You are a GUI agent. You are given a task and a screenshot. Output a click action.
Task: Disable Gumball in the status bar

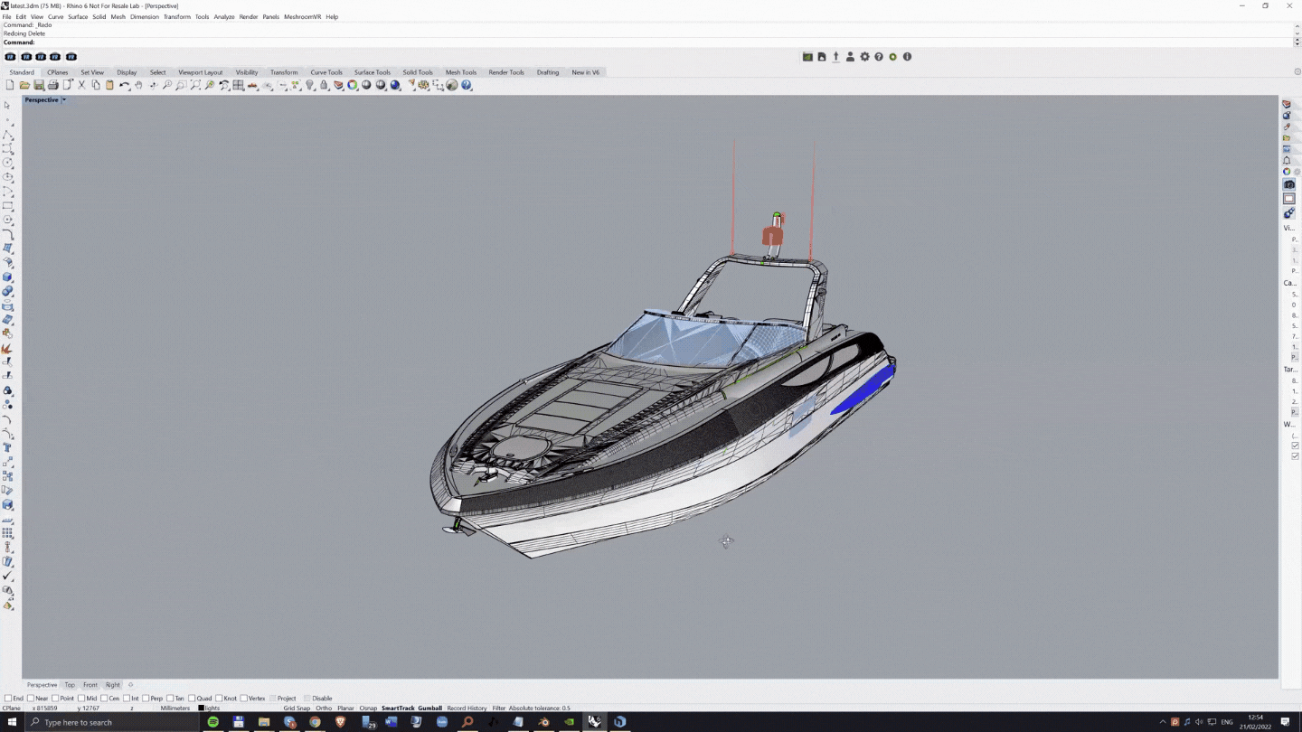(x=430, y=709)
